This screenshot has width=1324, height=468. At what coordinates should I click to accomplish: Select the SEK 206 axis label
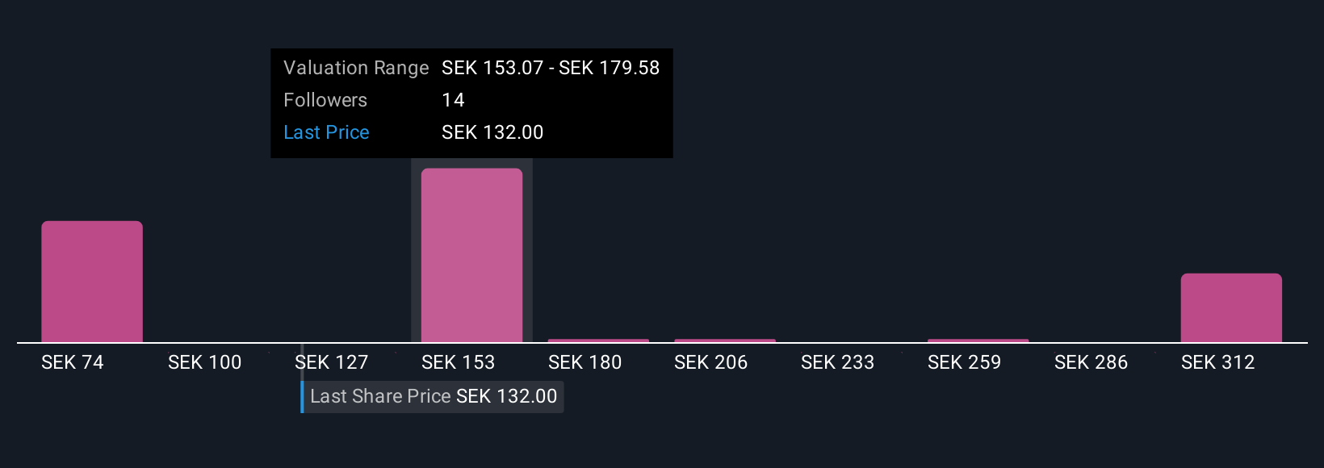[x=711, y=363]
